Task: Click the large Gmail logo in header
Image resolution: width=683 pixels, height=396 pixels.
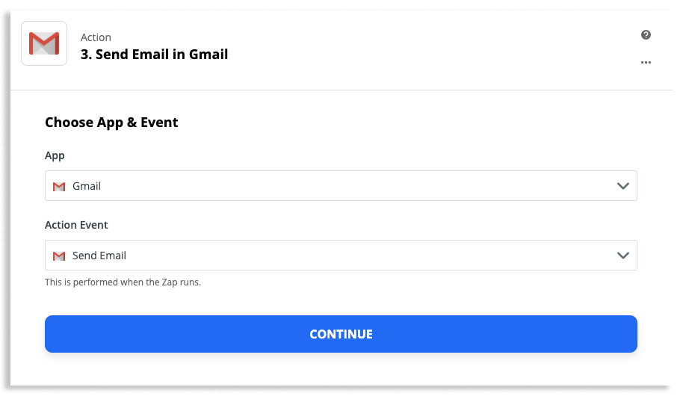Action: click(x=44, y=43)
